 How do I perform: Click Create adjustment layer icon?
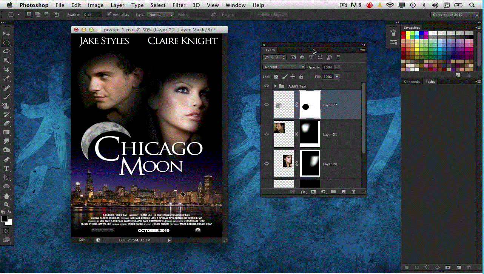323,192
